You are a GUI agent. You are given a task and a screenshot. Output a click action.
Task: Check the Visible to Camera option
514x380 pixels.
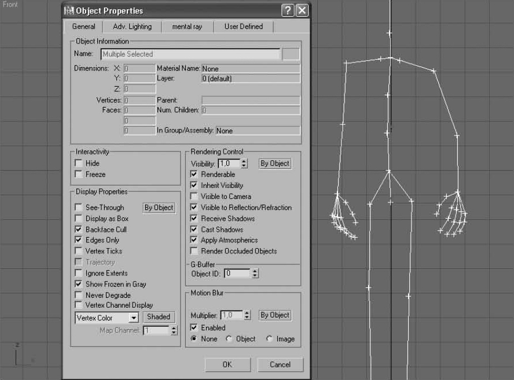[194, 197]
